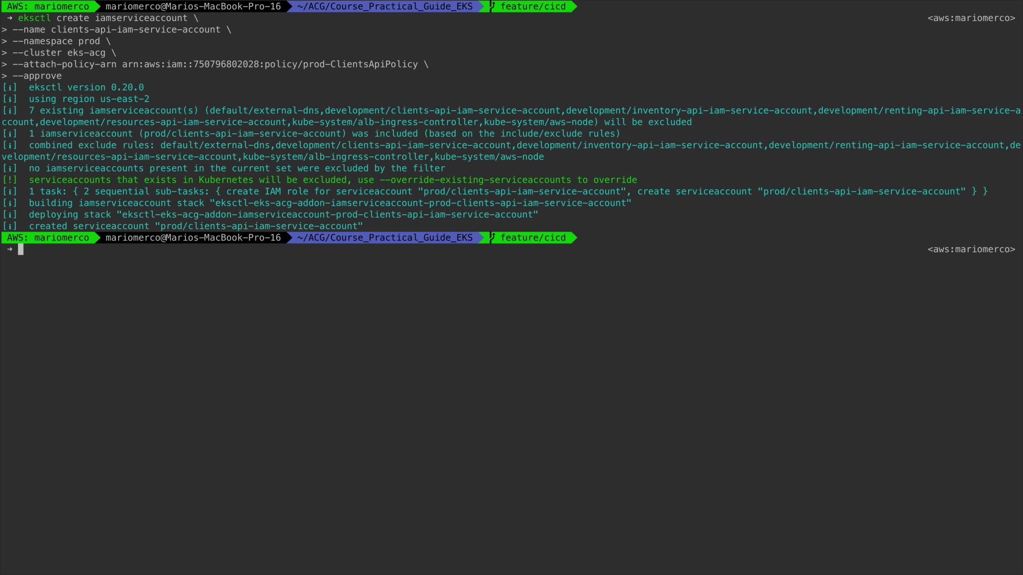The image size is (1023, 575).
Task: Click the [i] marker beside eksctl version
Action: point(10,87)
